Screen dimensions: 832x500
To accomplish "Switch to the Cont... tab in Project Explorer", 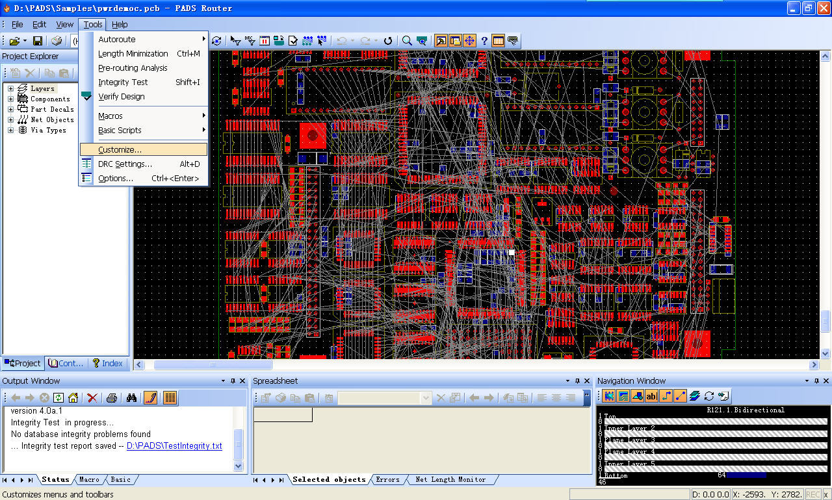I will pyautogui.click(x=66, y=364).
